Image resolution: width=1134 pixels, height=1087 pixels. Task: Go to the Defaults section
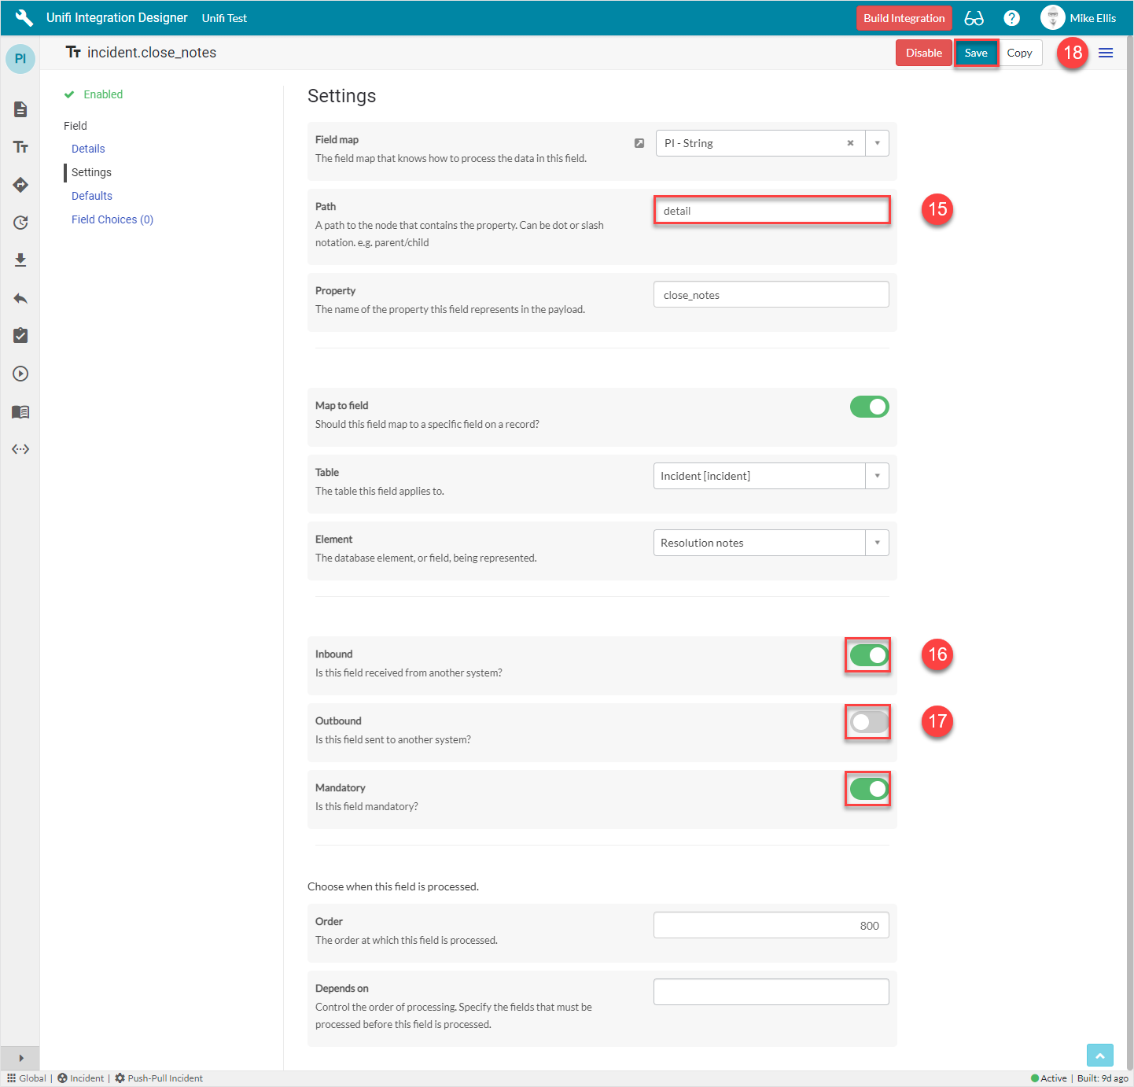(x=92, y=196)
